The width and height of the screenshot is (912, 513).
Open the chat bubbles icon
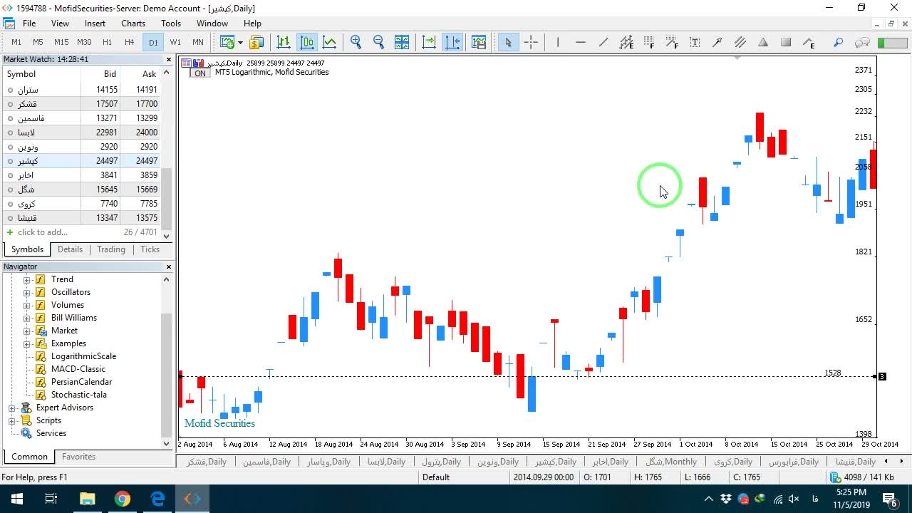pyautogui.click(x=862, y=42)
